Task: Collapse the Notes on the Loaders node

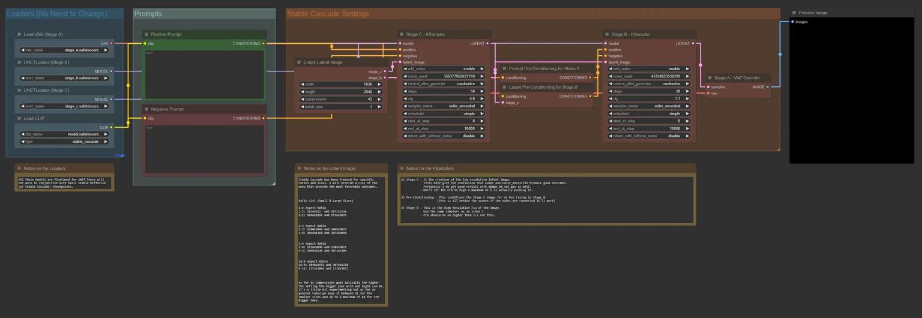Action: 19,169
